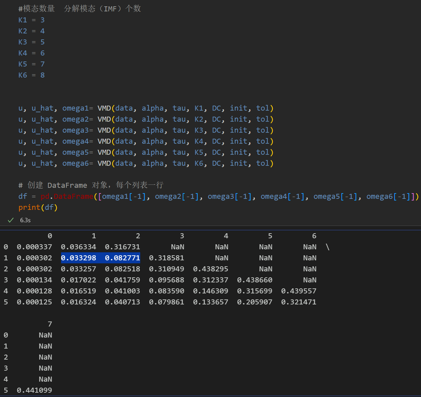The height and width of the screenshot is (397, 421).
Task: Click the DataFrame creation comment line
Action: [x=91, y=185]
